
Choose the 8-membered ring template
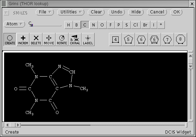[x=181, y=39]
